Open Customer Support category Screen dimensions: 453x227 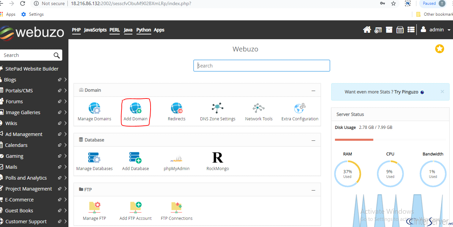26,222
